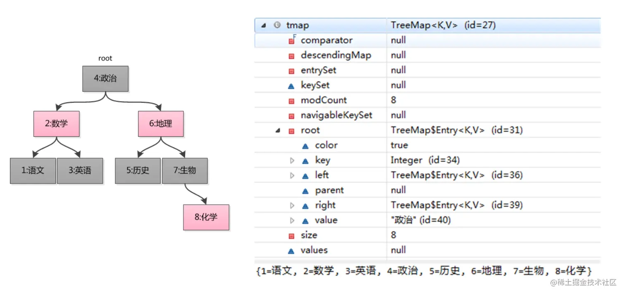Image resolution: width=625 pixels, height=295 pixels.
Task: Click the left value TreeMap$Entry (id=36)
Action: 457,175
